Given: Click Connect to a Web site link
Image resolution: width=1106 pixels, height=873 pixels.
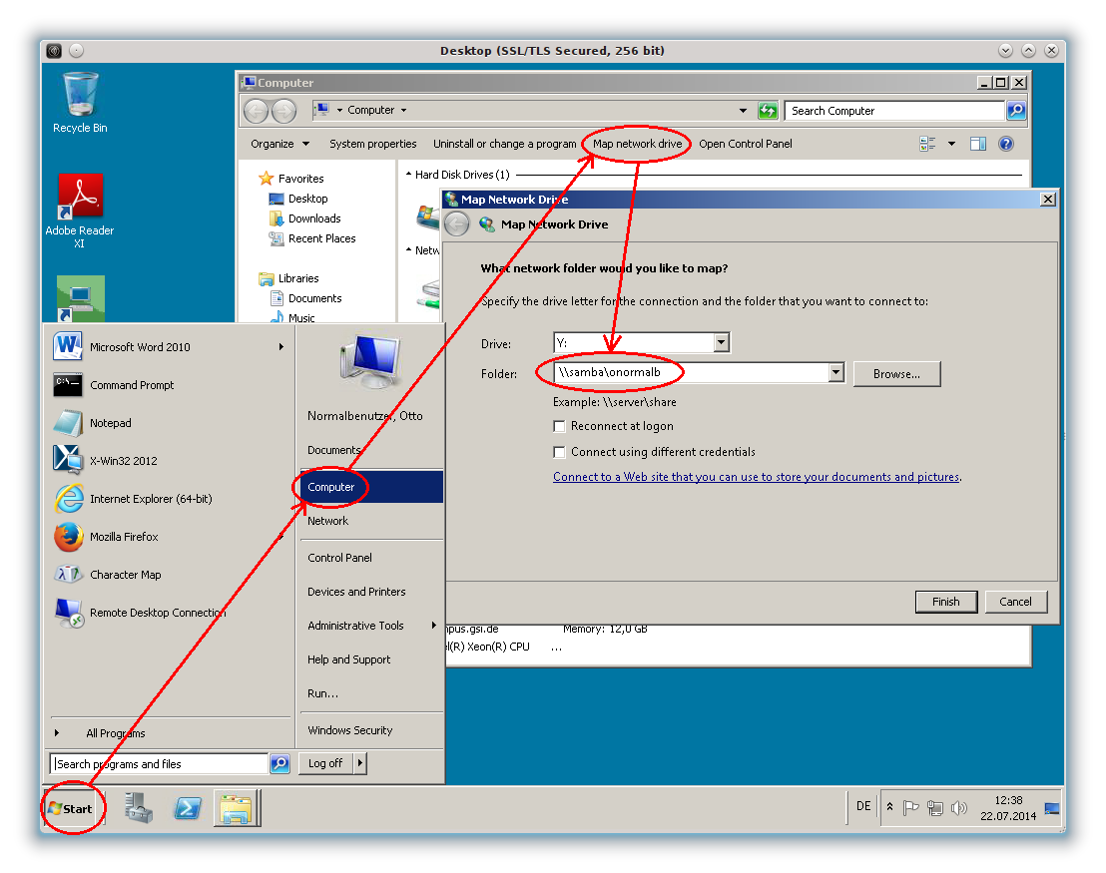Looking at the screenshot, I should (757, 477).
